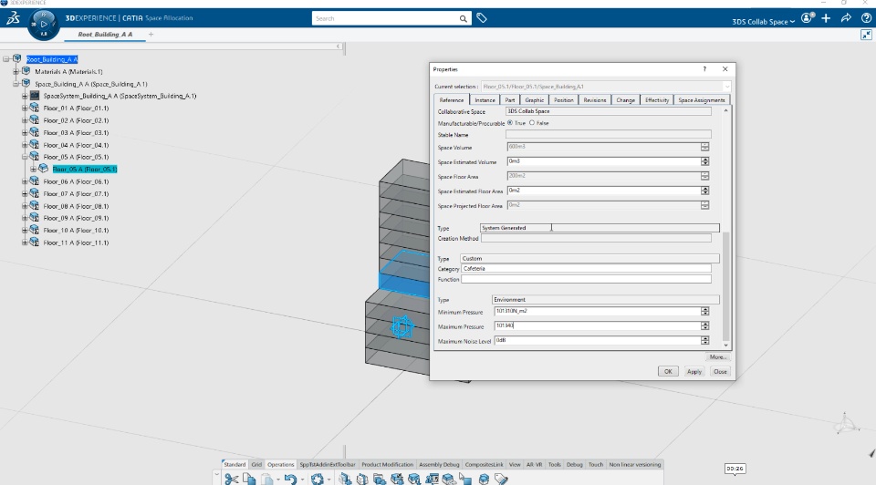Image resolution: width=876 pixels, height=485 pixels.
Task: Click the first product cube toolbar icon
Action: (345, 479)
